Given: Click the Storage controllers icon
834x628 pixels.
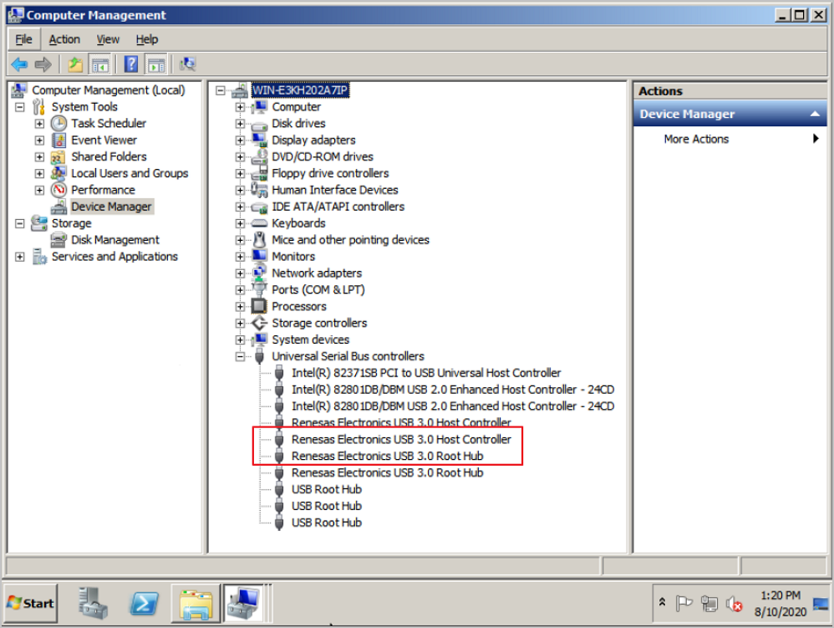Looking at the screenshot, I should coord(259,323).
